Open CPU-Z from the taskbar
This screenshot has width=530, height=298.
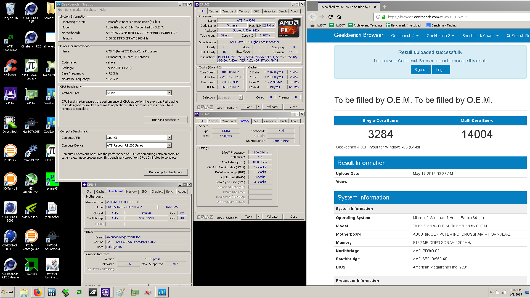click(106, 292)
